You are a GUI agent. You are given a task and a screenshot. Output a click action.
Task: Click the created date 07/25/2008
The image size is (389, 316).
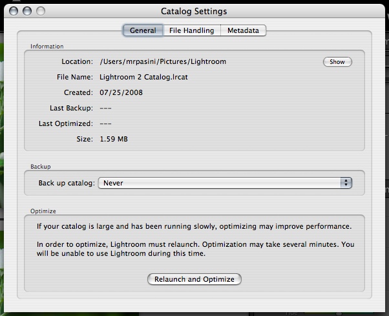(121, 92)
